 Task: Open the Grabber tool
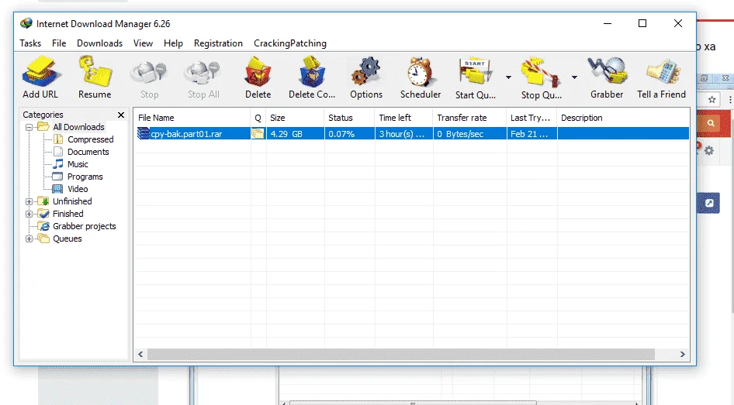pos(607,77)
